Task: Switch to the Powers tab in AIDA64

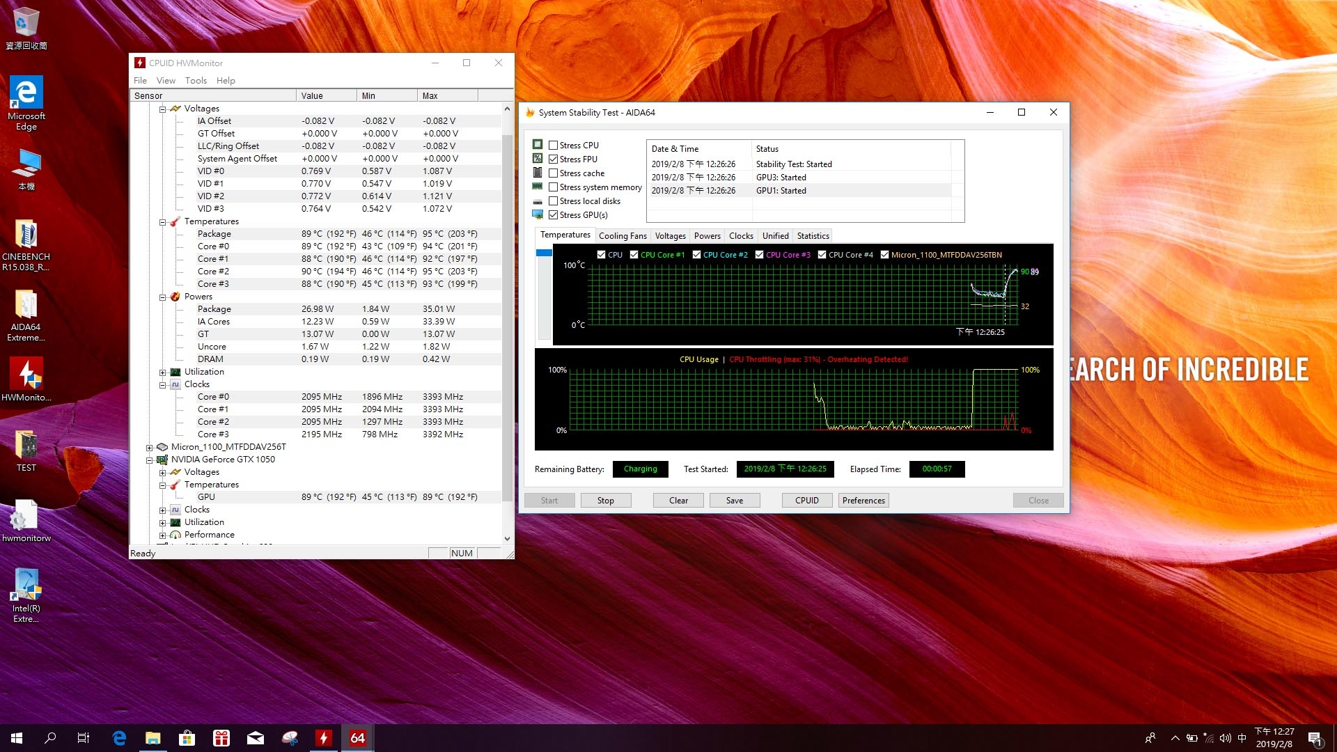Action: coord(707,236)
